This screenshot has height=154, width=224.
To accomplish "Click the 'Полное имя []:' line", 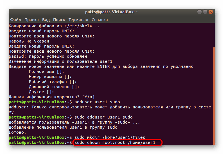I will 46,72.
